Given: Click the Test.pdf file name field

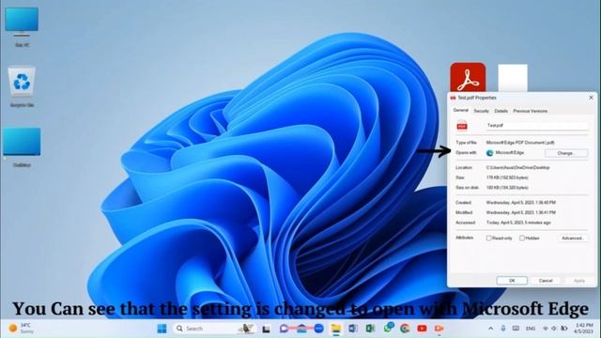Looking at the screenshot, I should 536,125.
